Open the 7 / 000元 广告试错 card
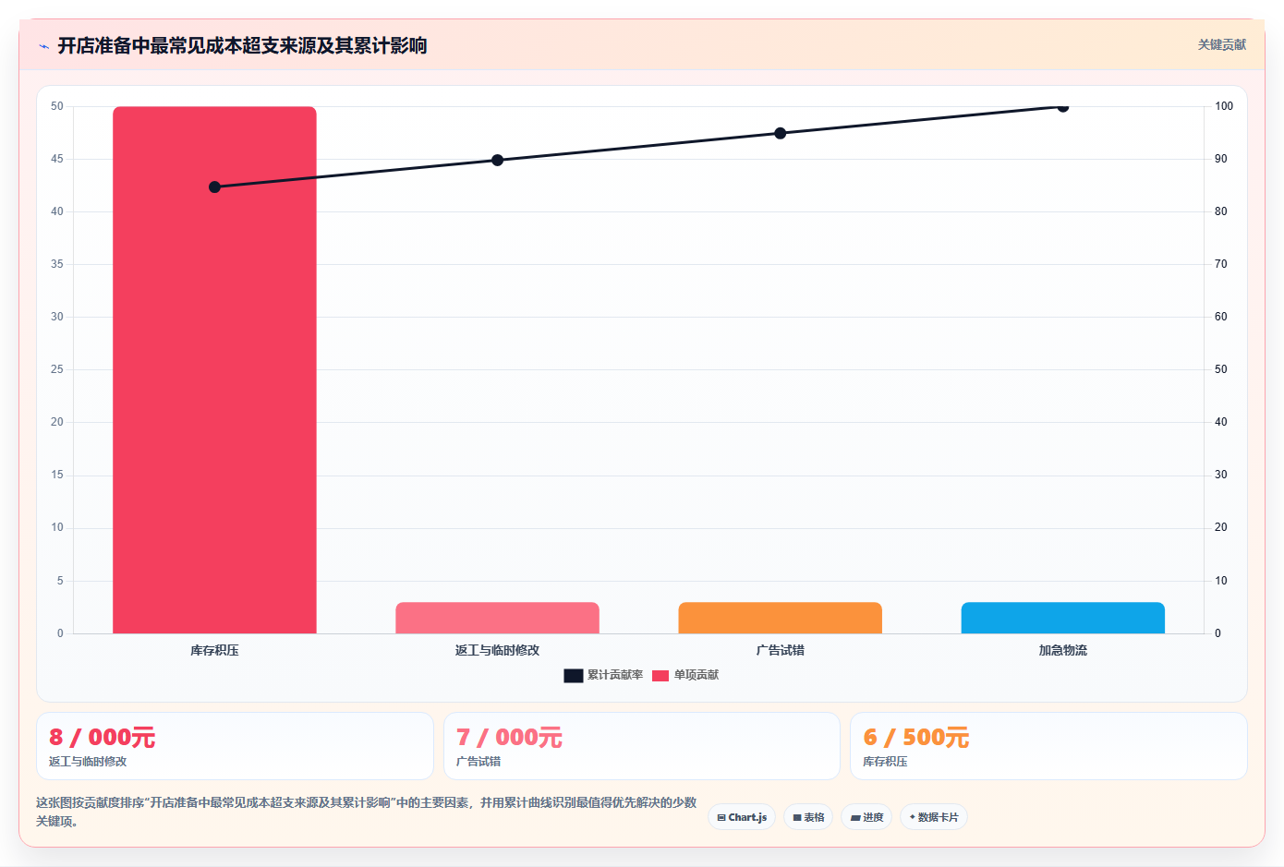The width and height of the screenshot is (1284, 867). (x=642, y=746)
